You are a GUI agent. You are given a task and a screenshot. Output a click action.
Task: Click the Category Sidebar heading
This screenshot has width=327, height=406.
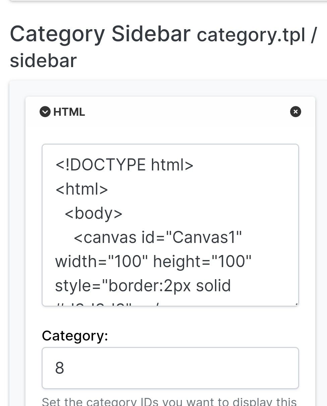click(x=100, y=34)
